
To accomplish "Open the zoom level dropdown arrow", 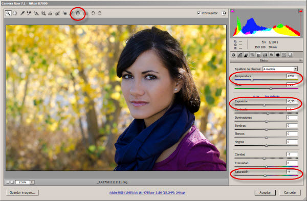I will point(32,182).
